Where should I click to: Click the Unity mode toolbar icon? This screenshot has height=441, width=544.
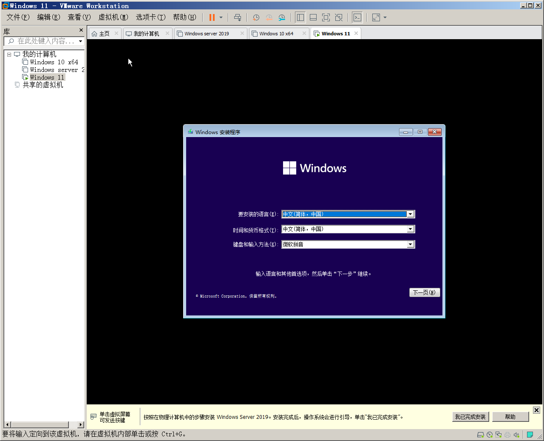point(339,17)
